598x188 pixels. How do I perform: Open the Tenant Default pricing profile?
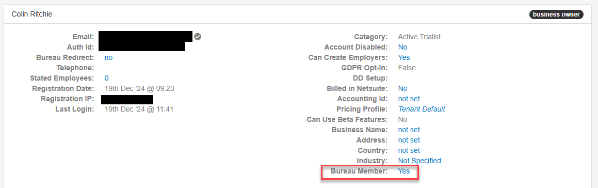click(422, 109)
